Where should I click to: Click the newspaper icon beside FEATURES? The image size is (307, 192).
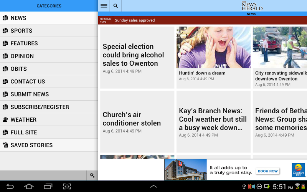click(5, 43)
